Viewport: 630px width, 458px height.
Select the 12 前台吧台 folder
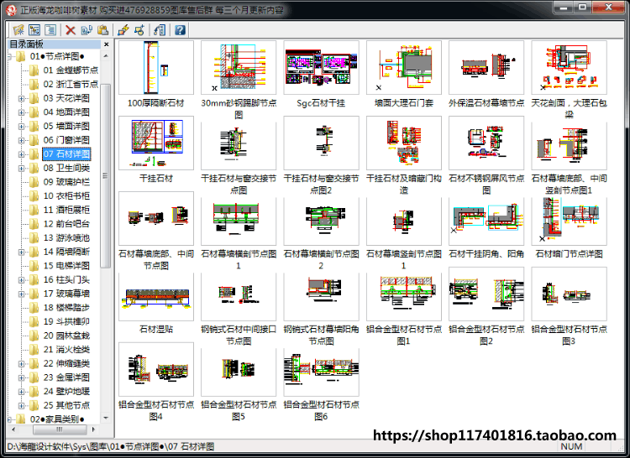coord(66,224)
